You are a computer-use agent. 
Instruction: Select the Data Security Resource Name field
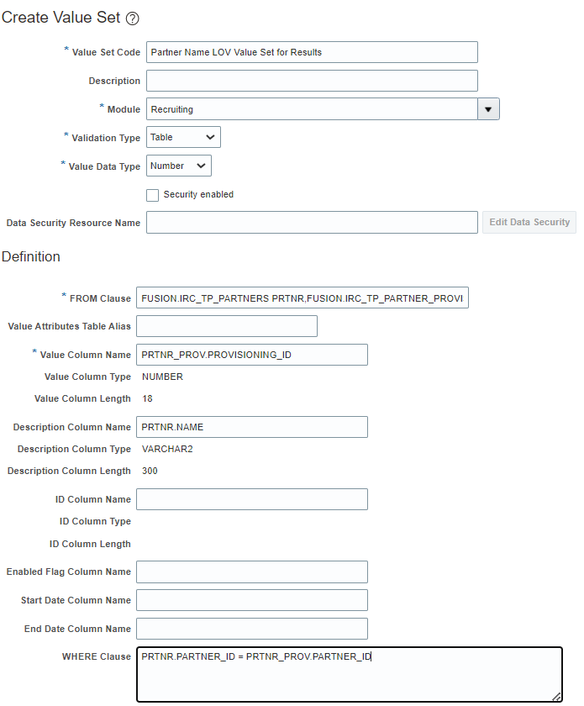(312, 222)
